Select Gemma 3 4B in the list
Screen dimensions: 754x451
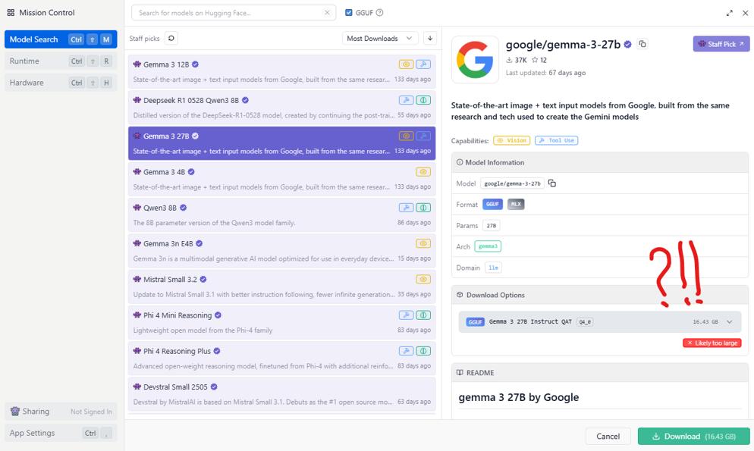point(281,179)
